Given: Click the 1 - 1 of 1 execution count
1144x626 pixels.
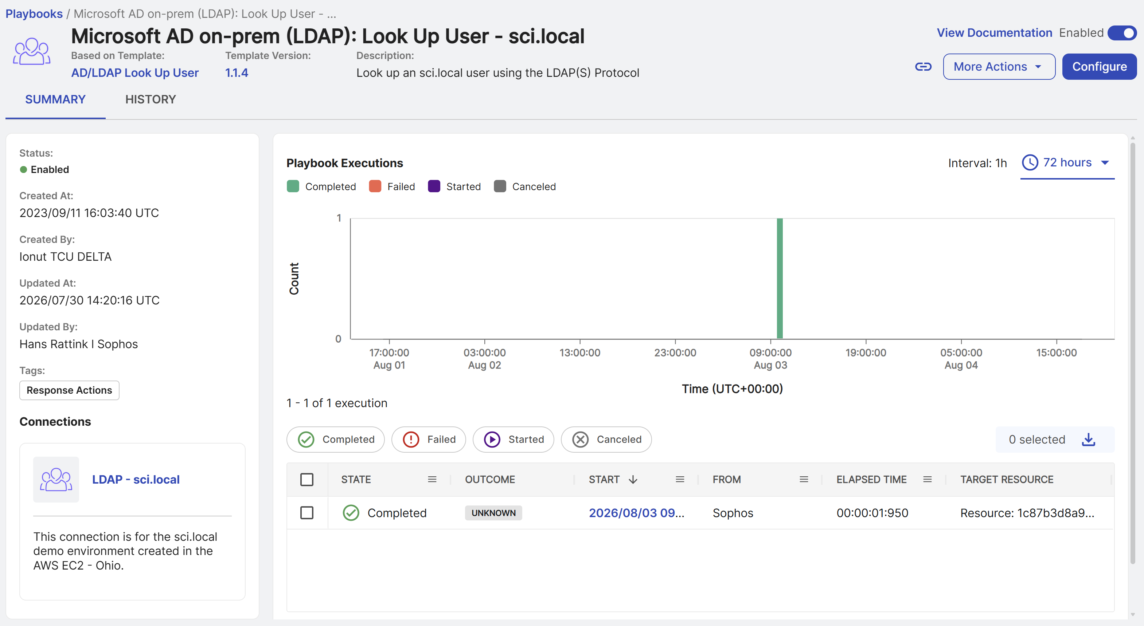Looking at the screenshot, I should [337, 403].
